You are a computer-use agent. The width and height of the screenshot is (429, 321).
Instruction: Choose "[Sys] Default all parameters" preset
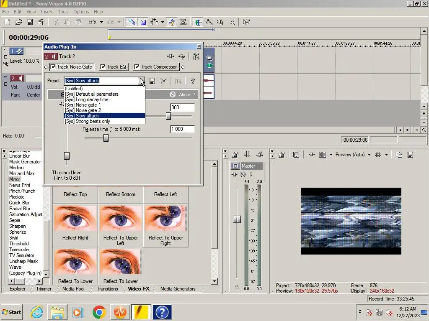(x=104, y=94)
